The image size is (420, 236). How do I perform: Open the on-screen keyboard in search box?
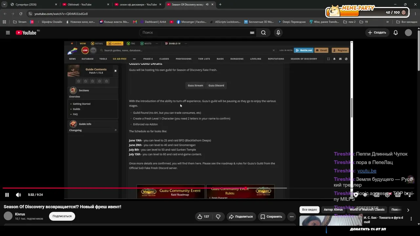[252, 32]
